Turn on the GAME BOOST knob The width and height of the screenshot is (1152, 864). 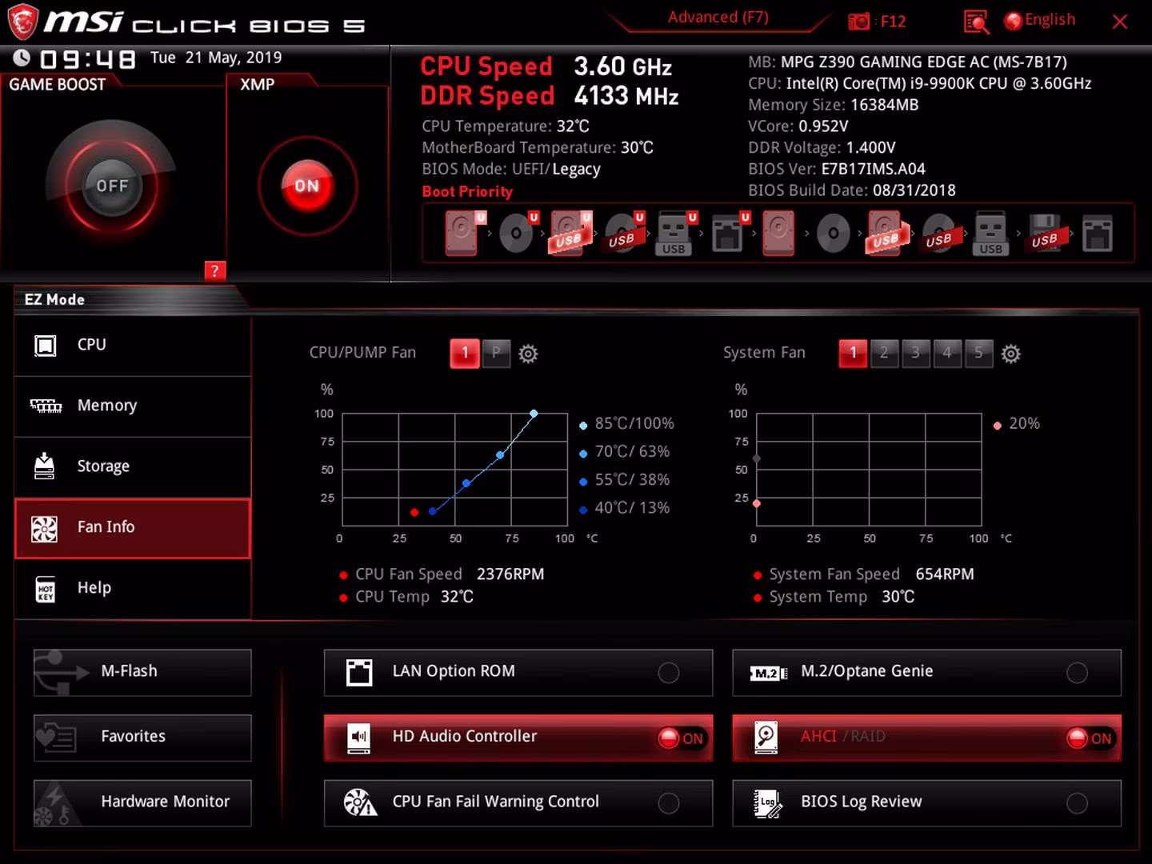pyautogui.click(x=112, y=186)
